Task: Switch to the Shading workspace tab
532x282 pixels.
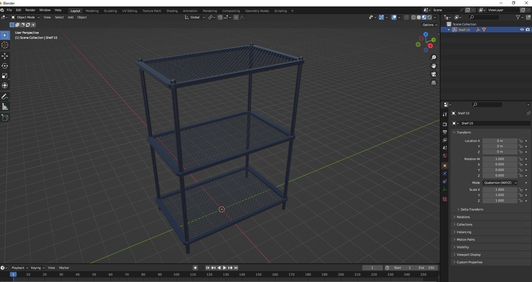Action: point(172,11)
